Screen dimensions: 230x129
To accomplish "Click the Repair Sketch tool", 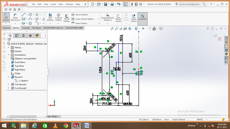I will click(118, 18).
